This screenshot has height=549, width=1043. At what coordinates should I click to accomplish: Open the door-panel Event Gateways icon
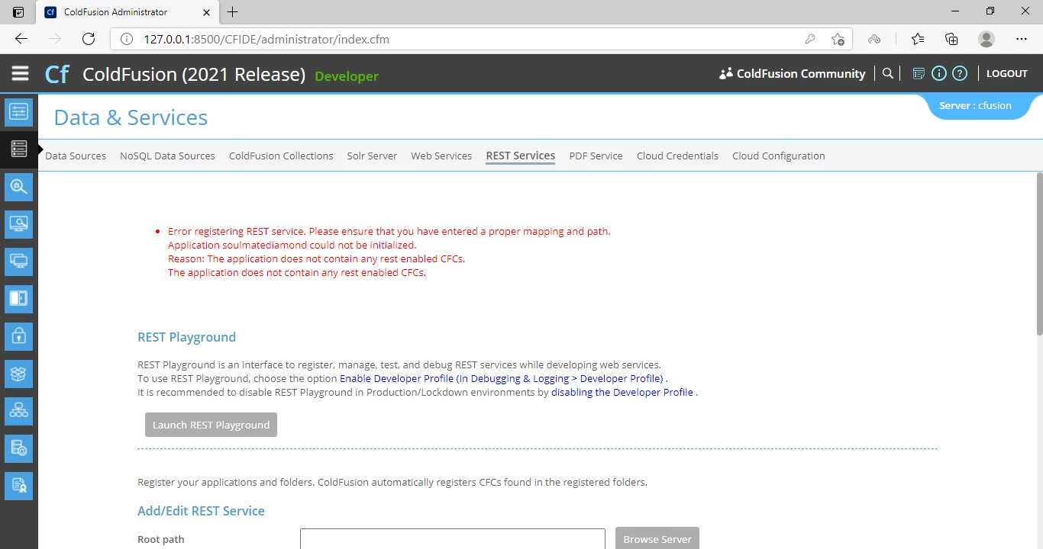coord(18,298)
